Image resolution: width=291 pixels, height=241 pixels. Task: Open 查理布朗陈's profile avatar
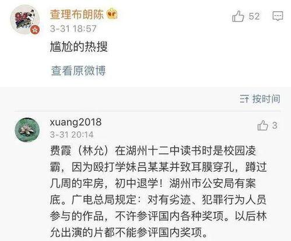click(x=25, y=20)
